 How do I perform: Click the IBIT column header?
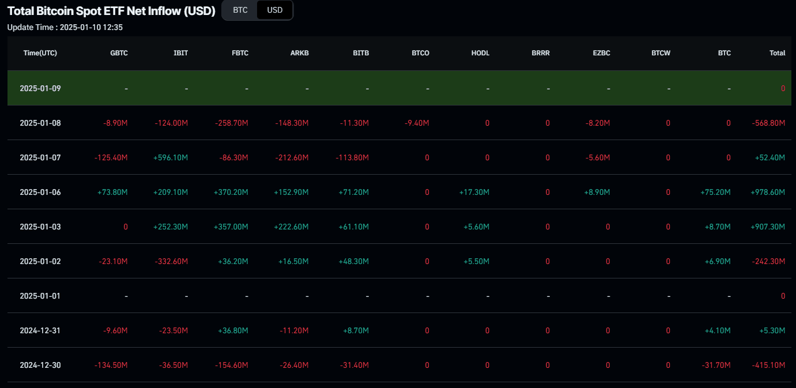(x=180, y=53)
